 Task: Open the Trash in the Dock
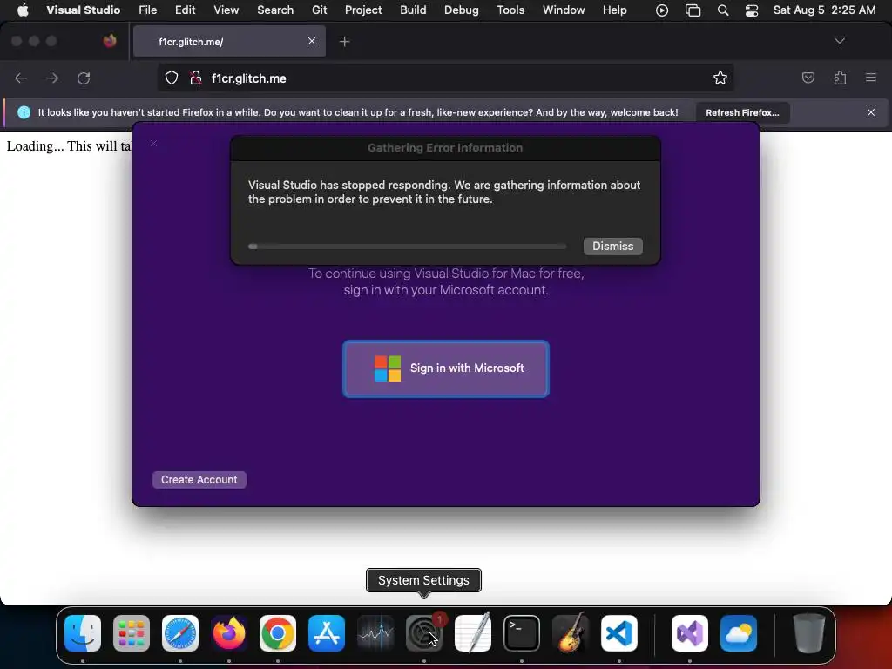[808, 633]
